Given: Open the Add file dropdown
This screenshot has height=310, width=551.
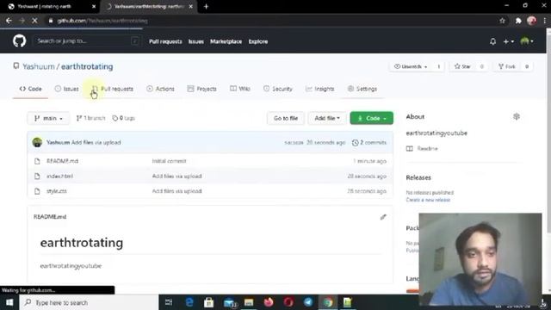Looking at the screenshot, I should click(x=327, y=118).
